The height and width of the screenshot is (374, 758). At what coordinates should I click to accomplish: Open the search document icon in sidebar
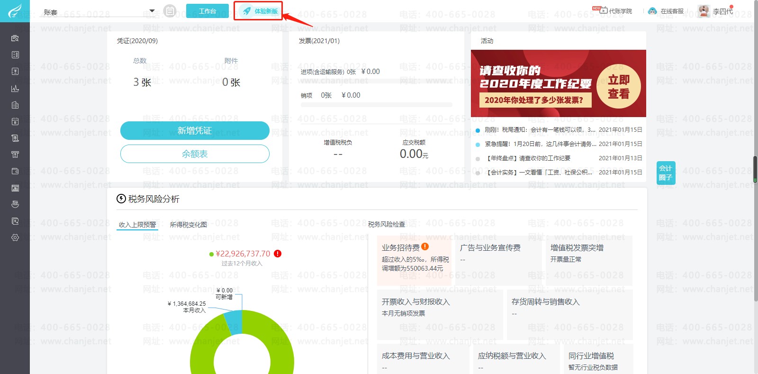click(x=15, y=38)
